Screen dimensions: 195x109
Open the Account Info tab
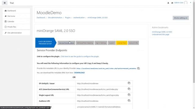[x=133, y=43]
